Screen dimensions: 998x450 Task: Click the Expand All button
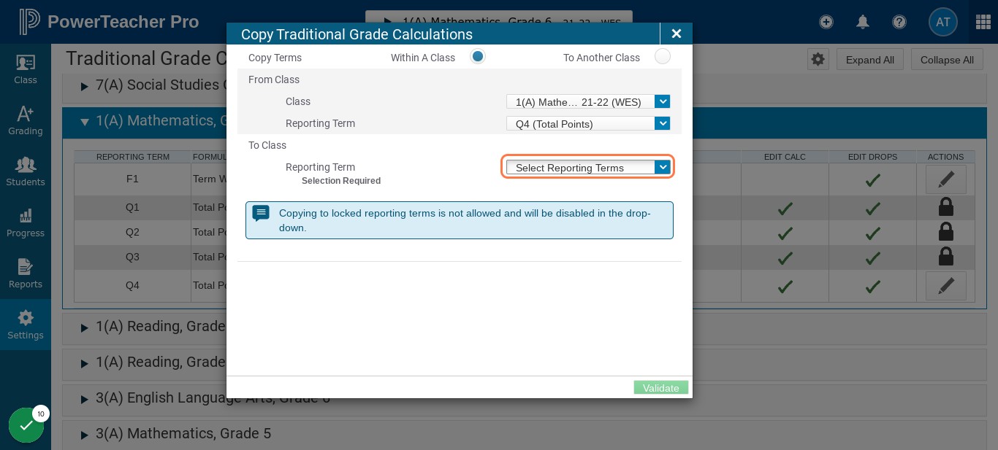pos(869,60)
